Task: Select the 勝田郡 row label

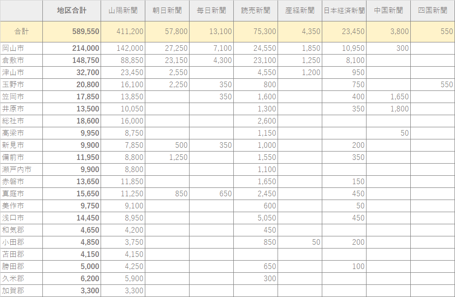Action: 21,266
